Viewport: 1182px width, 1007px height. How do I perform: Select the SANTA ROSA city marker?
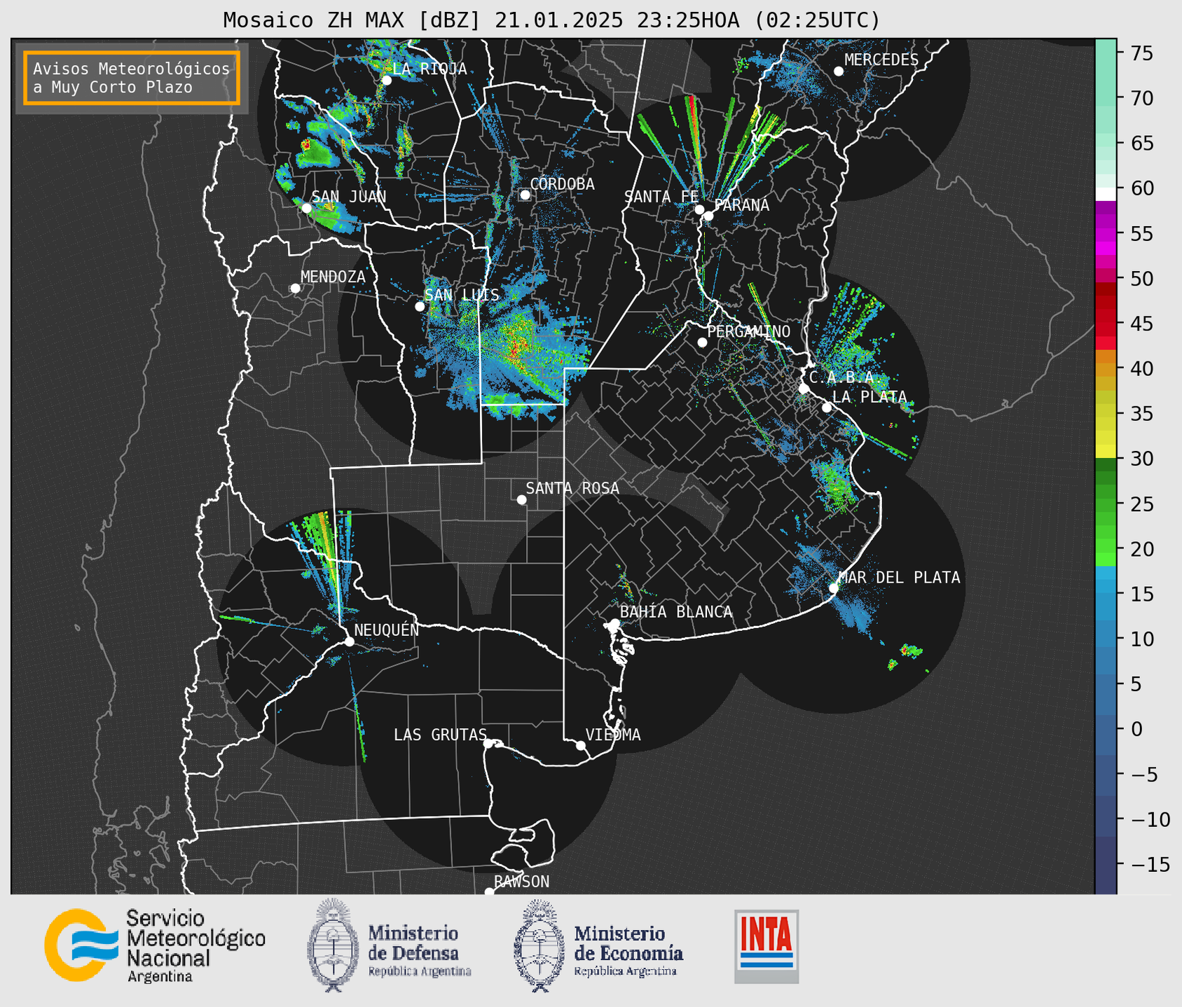pos(521,499)
